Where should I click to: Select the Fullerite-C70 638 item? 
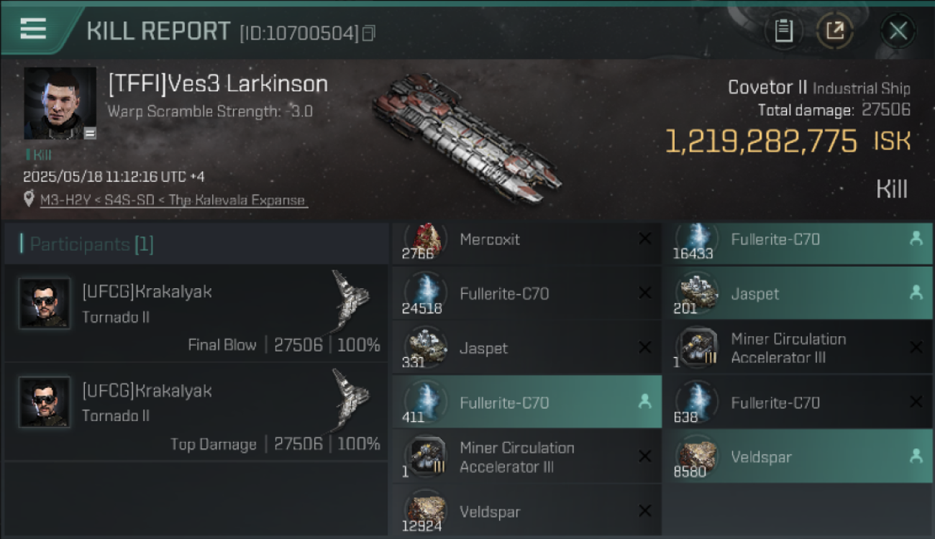[798, 402]
